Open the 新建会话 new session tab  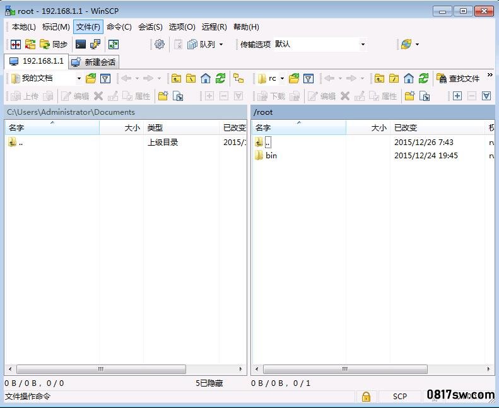pyautogui.click(x=93, y=62)
